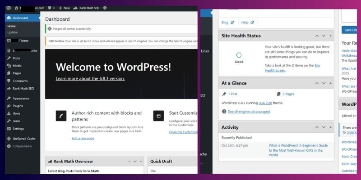Move Activity panel up
Screen dimensions: 361x180
[x=317, y=127]
